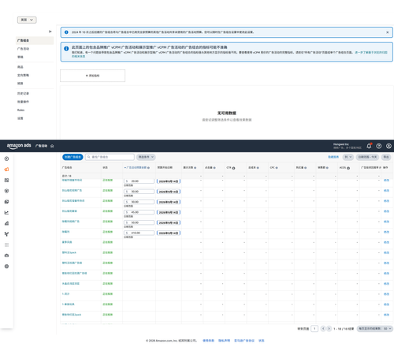Open results-per-page 50 dropdown
Image resolution: width=394 pixels, height=347 pixels.
click(374, 329)
